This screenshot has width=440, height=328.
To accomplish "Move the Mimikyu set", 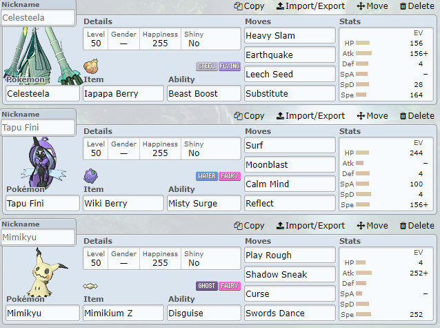I will [372, 226].
